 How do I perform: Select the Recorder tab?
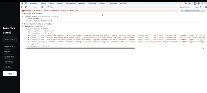[123, 4]
